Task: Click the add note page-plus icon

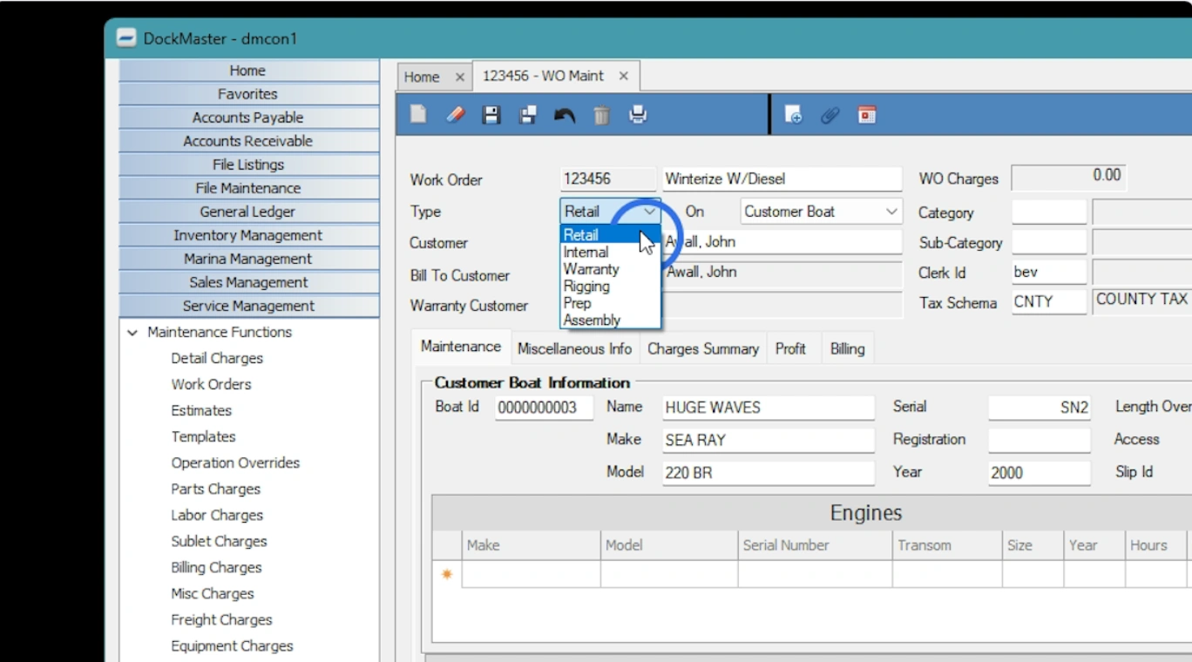Action: (x=793, y=115)
